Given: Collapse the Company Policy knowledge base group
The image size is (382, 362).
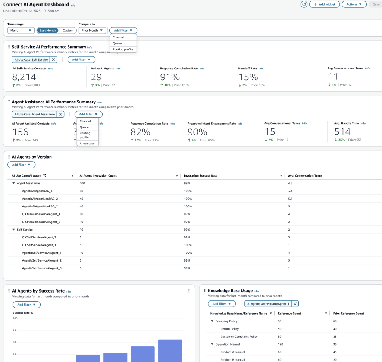Looking at the screenshot, I should (x=212, y=321).
